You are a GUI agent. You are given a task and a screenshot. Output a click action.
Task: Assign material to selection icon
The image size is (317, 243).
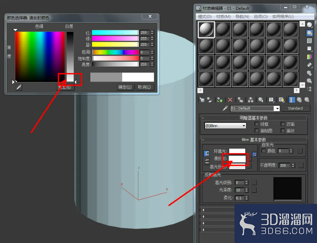click(220, 100)
